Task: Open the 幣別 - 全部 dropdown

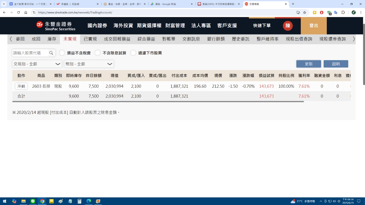Action: point(89,64)
